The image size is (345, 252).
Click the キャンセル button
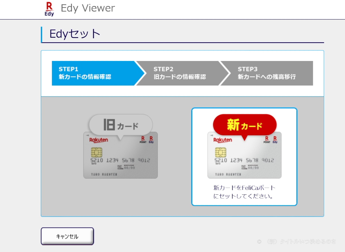(67, 236)
